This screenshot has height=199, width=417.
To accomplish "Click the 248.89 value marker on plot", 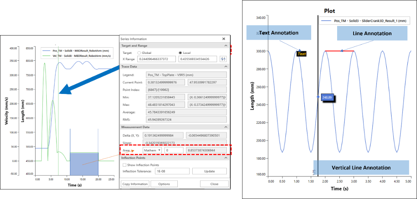I will pyautogui.click(x=327, y=97).
